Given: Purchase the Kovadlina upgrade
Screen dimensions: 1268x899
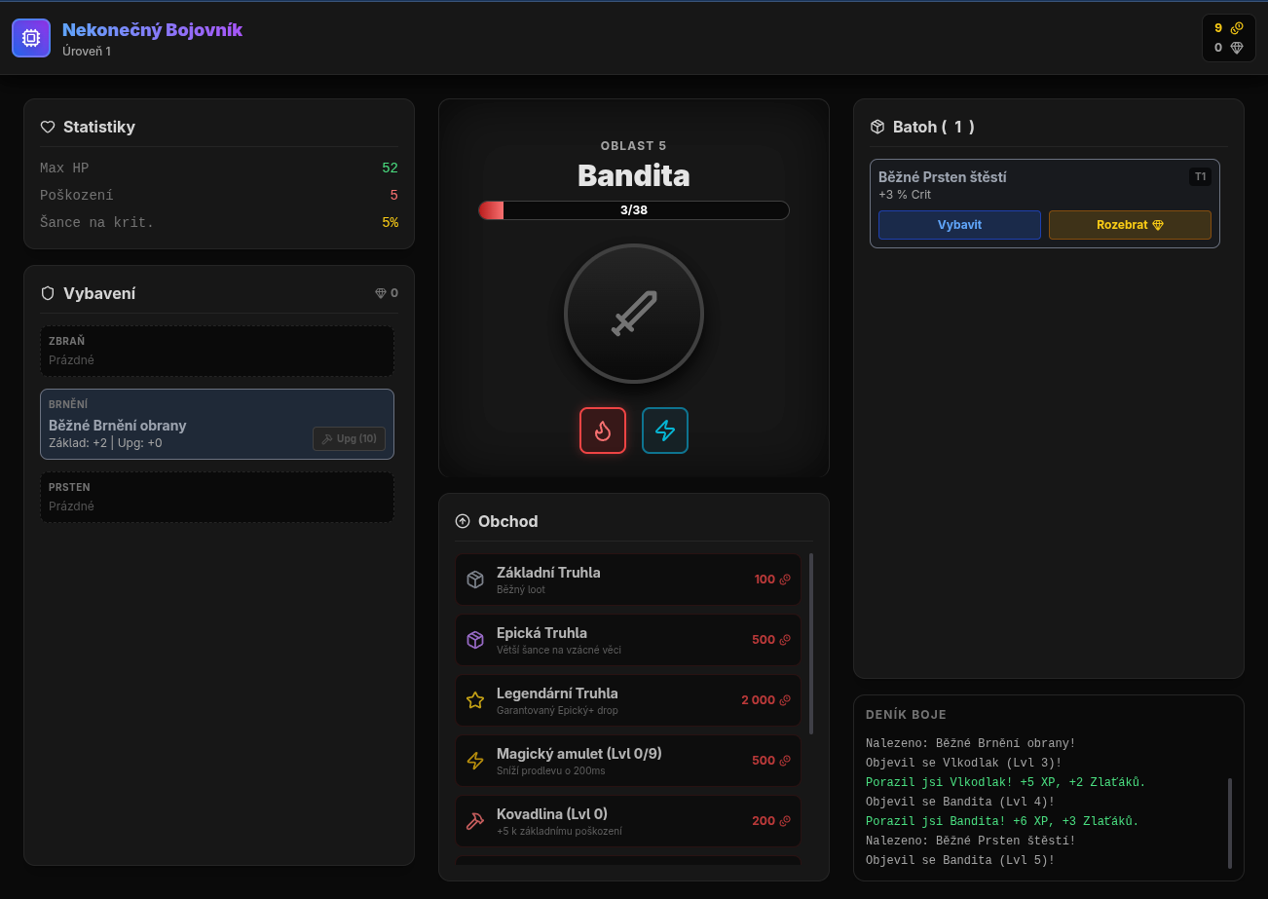Looking at the screenshot, I should click(x=628, y=821).
